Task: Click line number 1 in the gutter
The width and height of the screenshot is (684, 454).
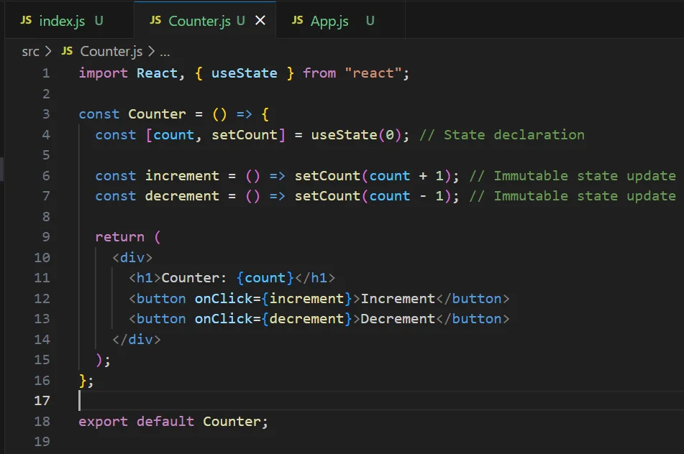Action: [x=46, y=73]
